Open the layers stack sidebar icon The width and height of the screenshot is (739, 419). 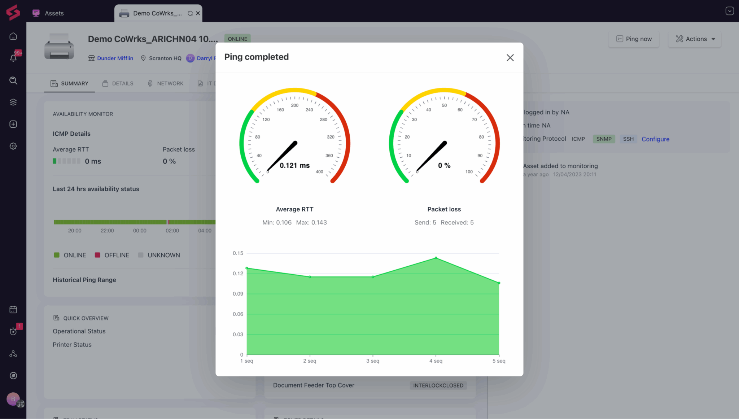pyautogui.click(x=13, y=102)
